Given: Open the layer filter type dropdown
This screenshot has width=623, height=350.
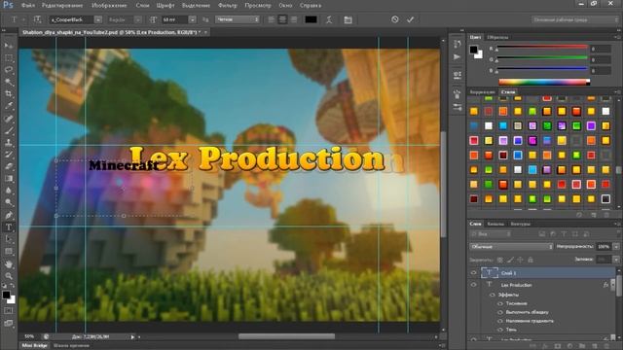Looking at the screenshot, I should [x=491, y=234].
